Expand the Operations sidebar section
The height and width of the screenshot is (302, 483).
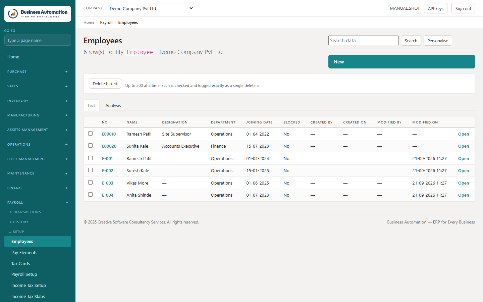pyautogui.click(x=38, y=145)
